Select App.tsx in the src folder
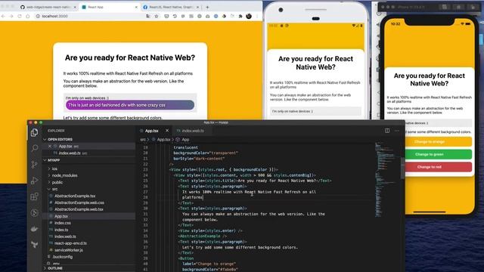 coord(60,216)
